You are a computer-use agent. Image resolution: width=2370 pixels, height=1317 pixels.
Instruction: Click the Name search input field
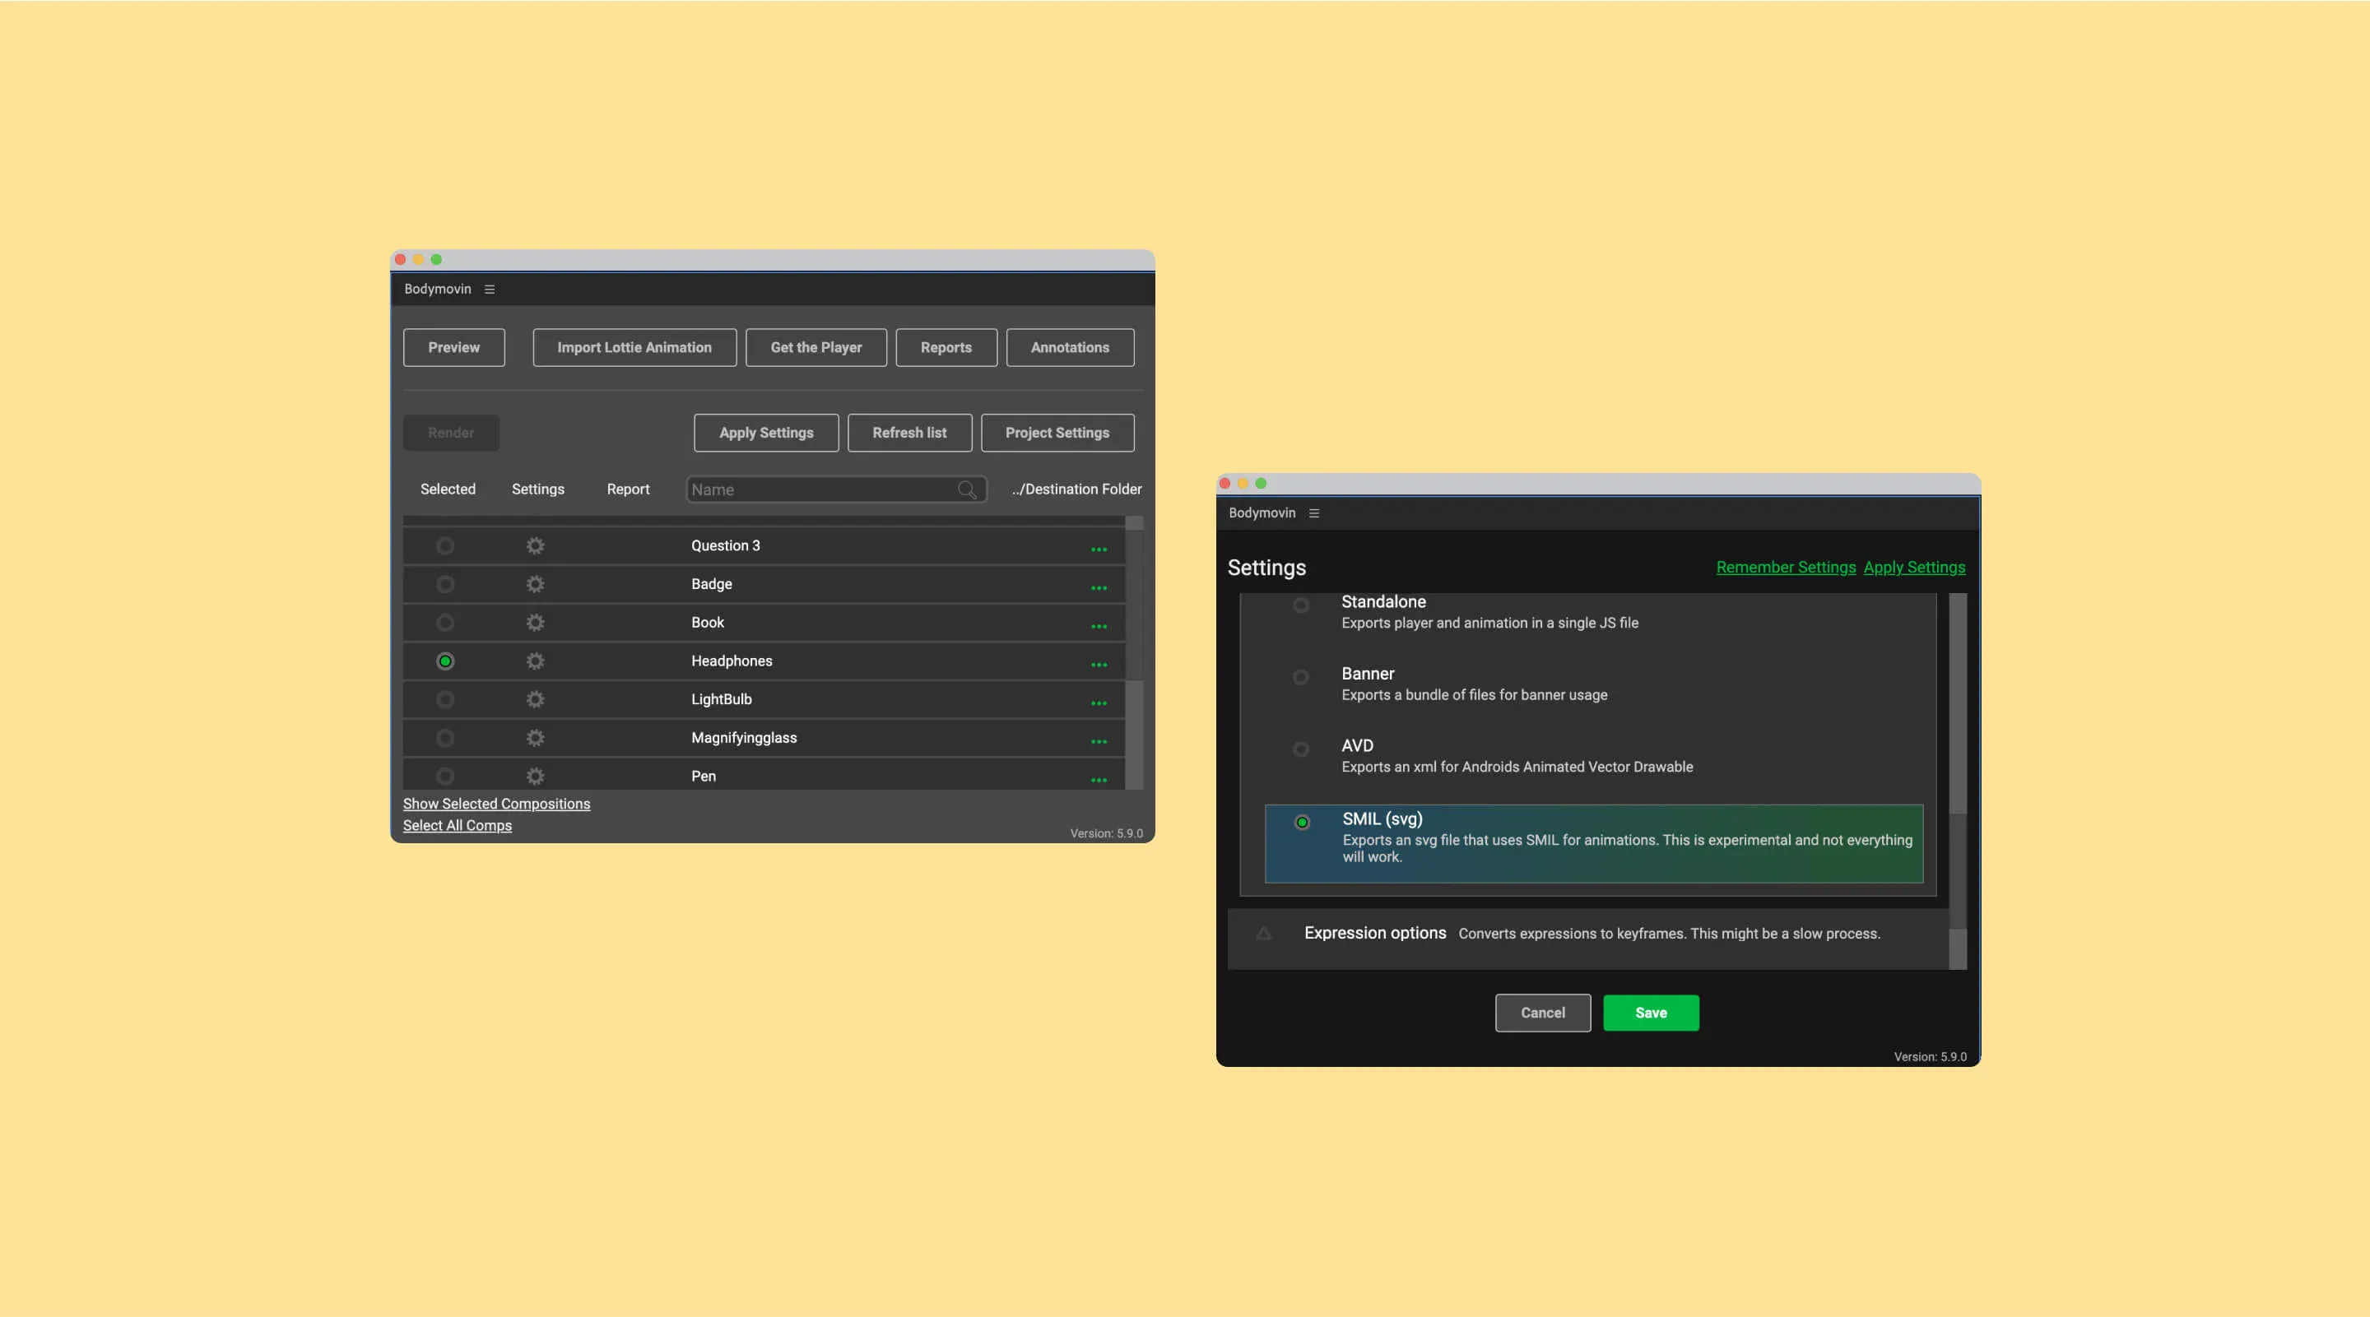(819, 490)
